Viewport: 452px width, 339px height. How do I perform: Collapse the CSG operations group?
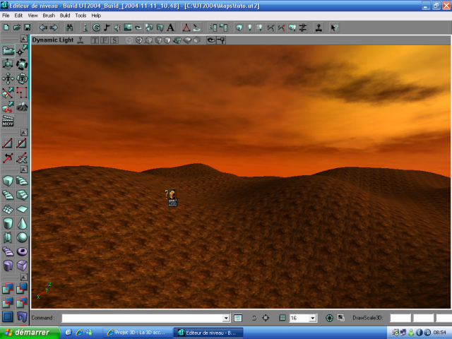point(24,278)
